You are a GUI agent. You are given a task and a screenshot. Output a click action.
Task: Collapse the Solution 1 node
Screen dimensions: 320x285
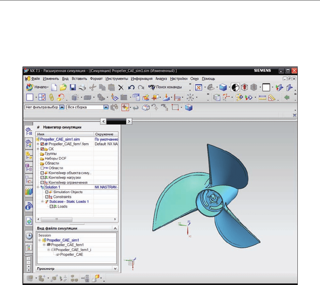38,187
